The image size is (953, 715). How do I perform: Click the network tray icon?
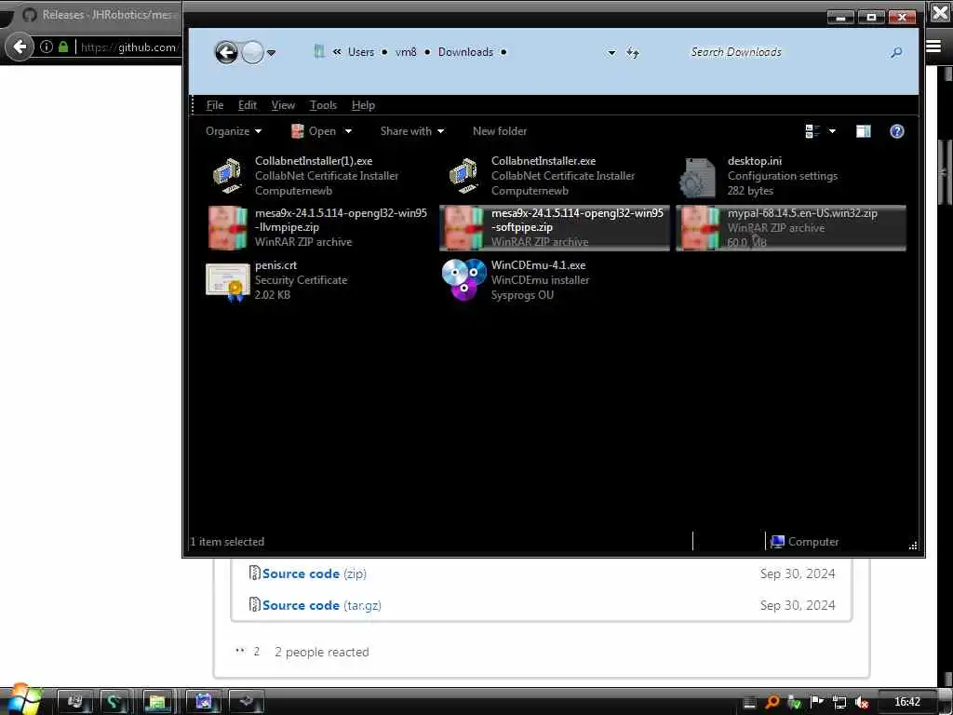click(x=839, y=702)
